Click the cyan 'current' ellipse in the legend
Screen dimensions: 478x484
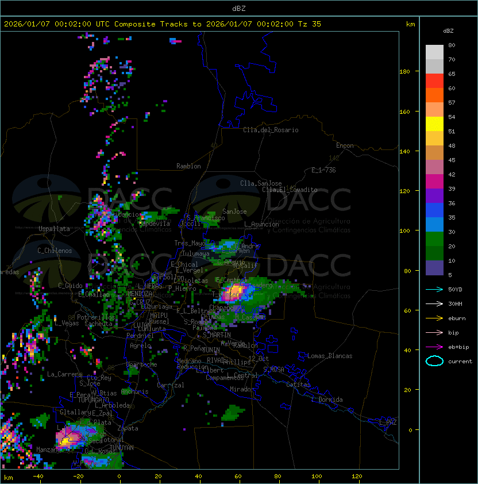pyautogui.click(x=434, y=361)
